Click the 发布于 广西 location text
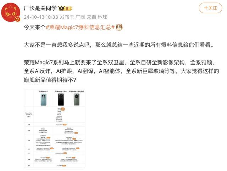Screen dimensions: 227x171 [72, 17]
